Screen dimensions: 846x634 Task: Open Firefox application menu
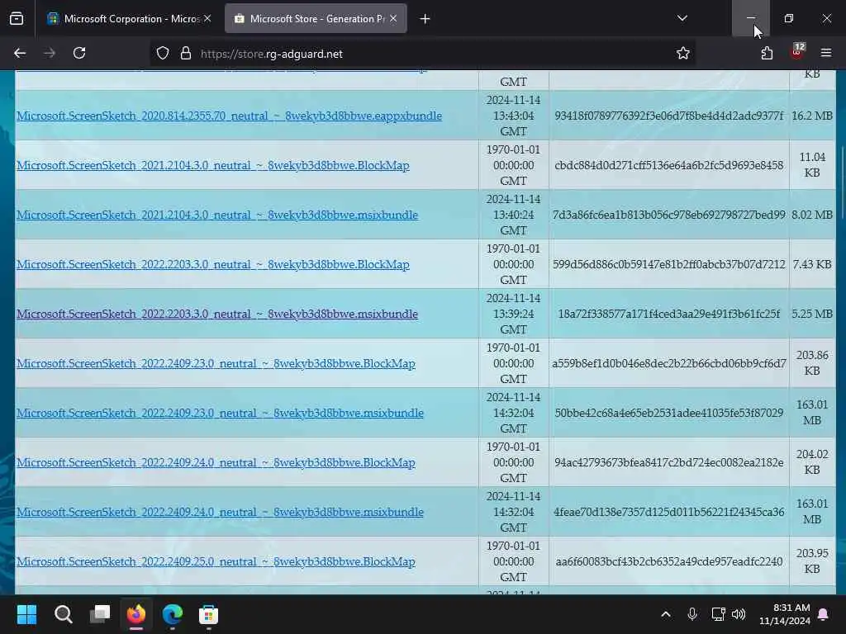826,53
